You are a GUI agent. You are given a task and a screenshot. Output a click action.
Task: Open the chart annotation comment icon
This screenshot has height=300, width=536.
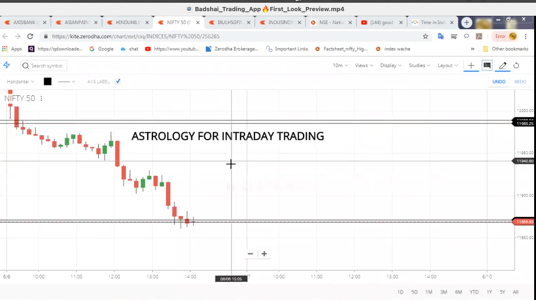coord(487,65)
